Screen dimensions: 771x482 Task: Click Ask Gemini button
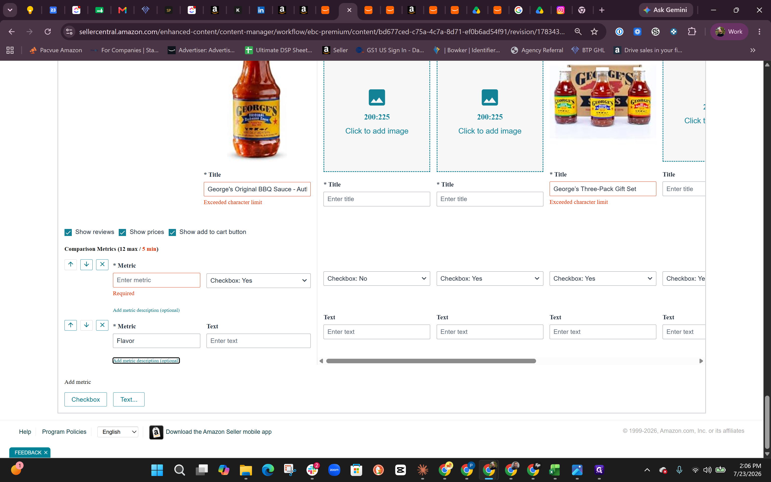pyautogui.click(x=666, y=10)
